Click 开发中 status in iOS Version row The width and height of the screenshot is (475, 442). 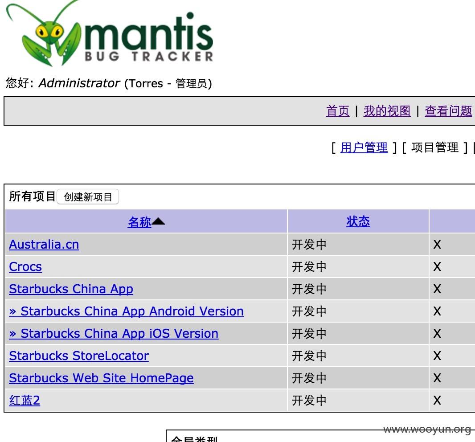click(x=309, y=334)
